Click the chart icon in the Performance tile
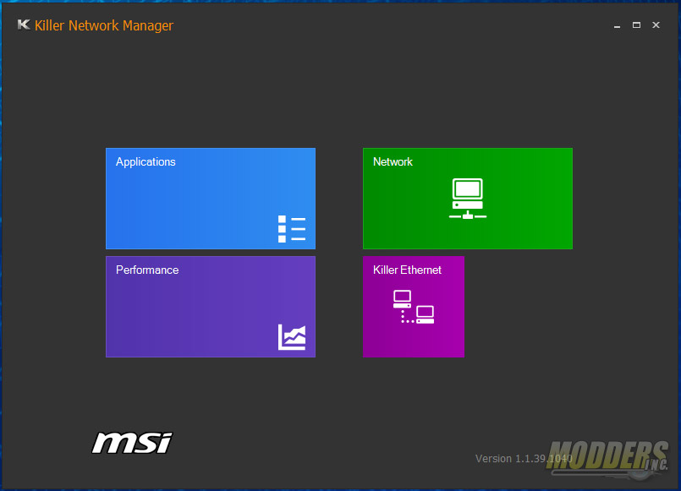681x491 pixels. 292,337
